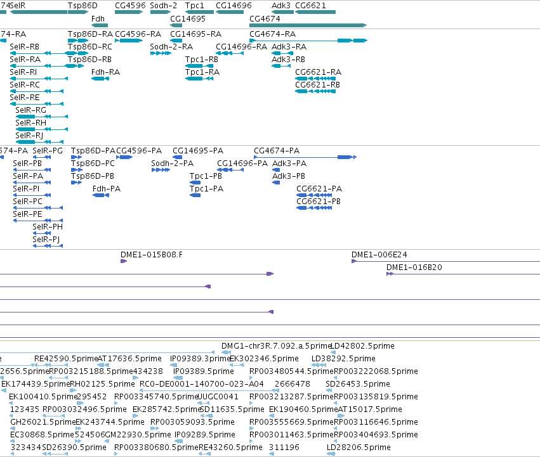Select transcript SelR-RI label
This screenshot has width=540, height=457.
pyautogui.click(x=23, y=72)
